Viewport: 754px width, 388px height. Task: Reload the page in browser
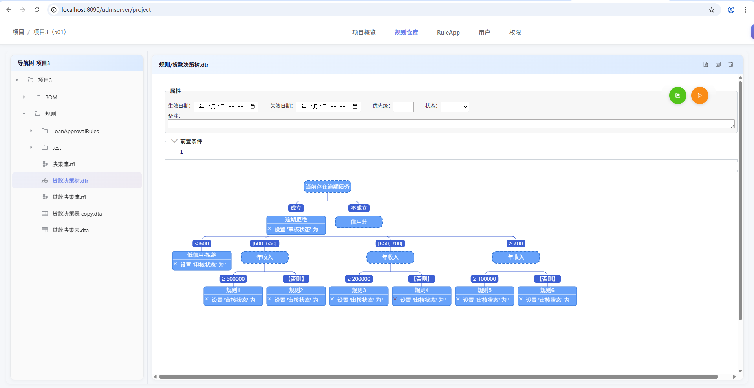(37, 10)
